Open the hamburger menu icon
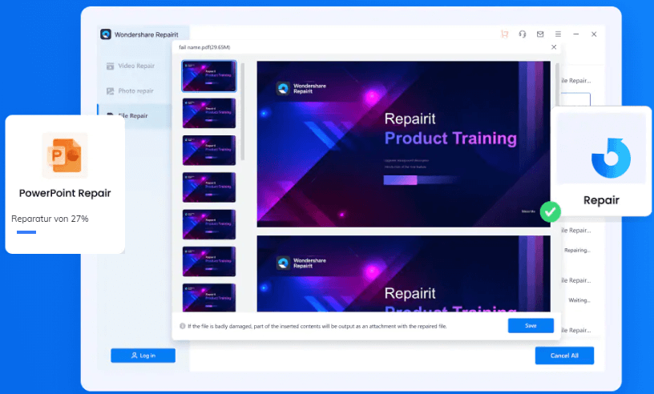Viewport: 654px width, 394px height. click(558, 34)
